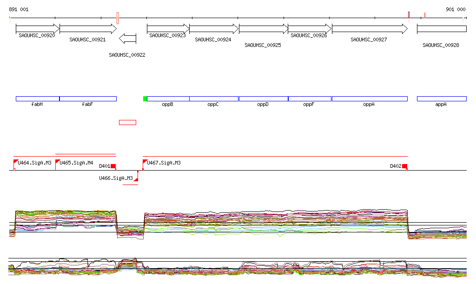Click the U467.SigA.M3 promoter flag
The height and width of the screenshot is (284, 476).
[145, 162]
